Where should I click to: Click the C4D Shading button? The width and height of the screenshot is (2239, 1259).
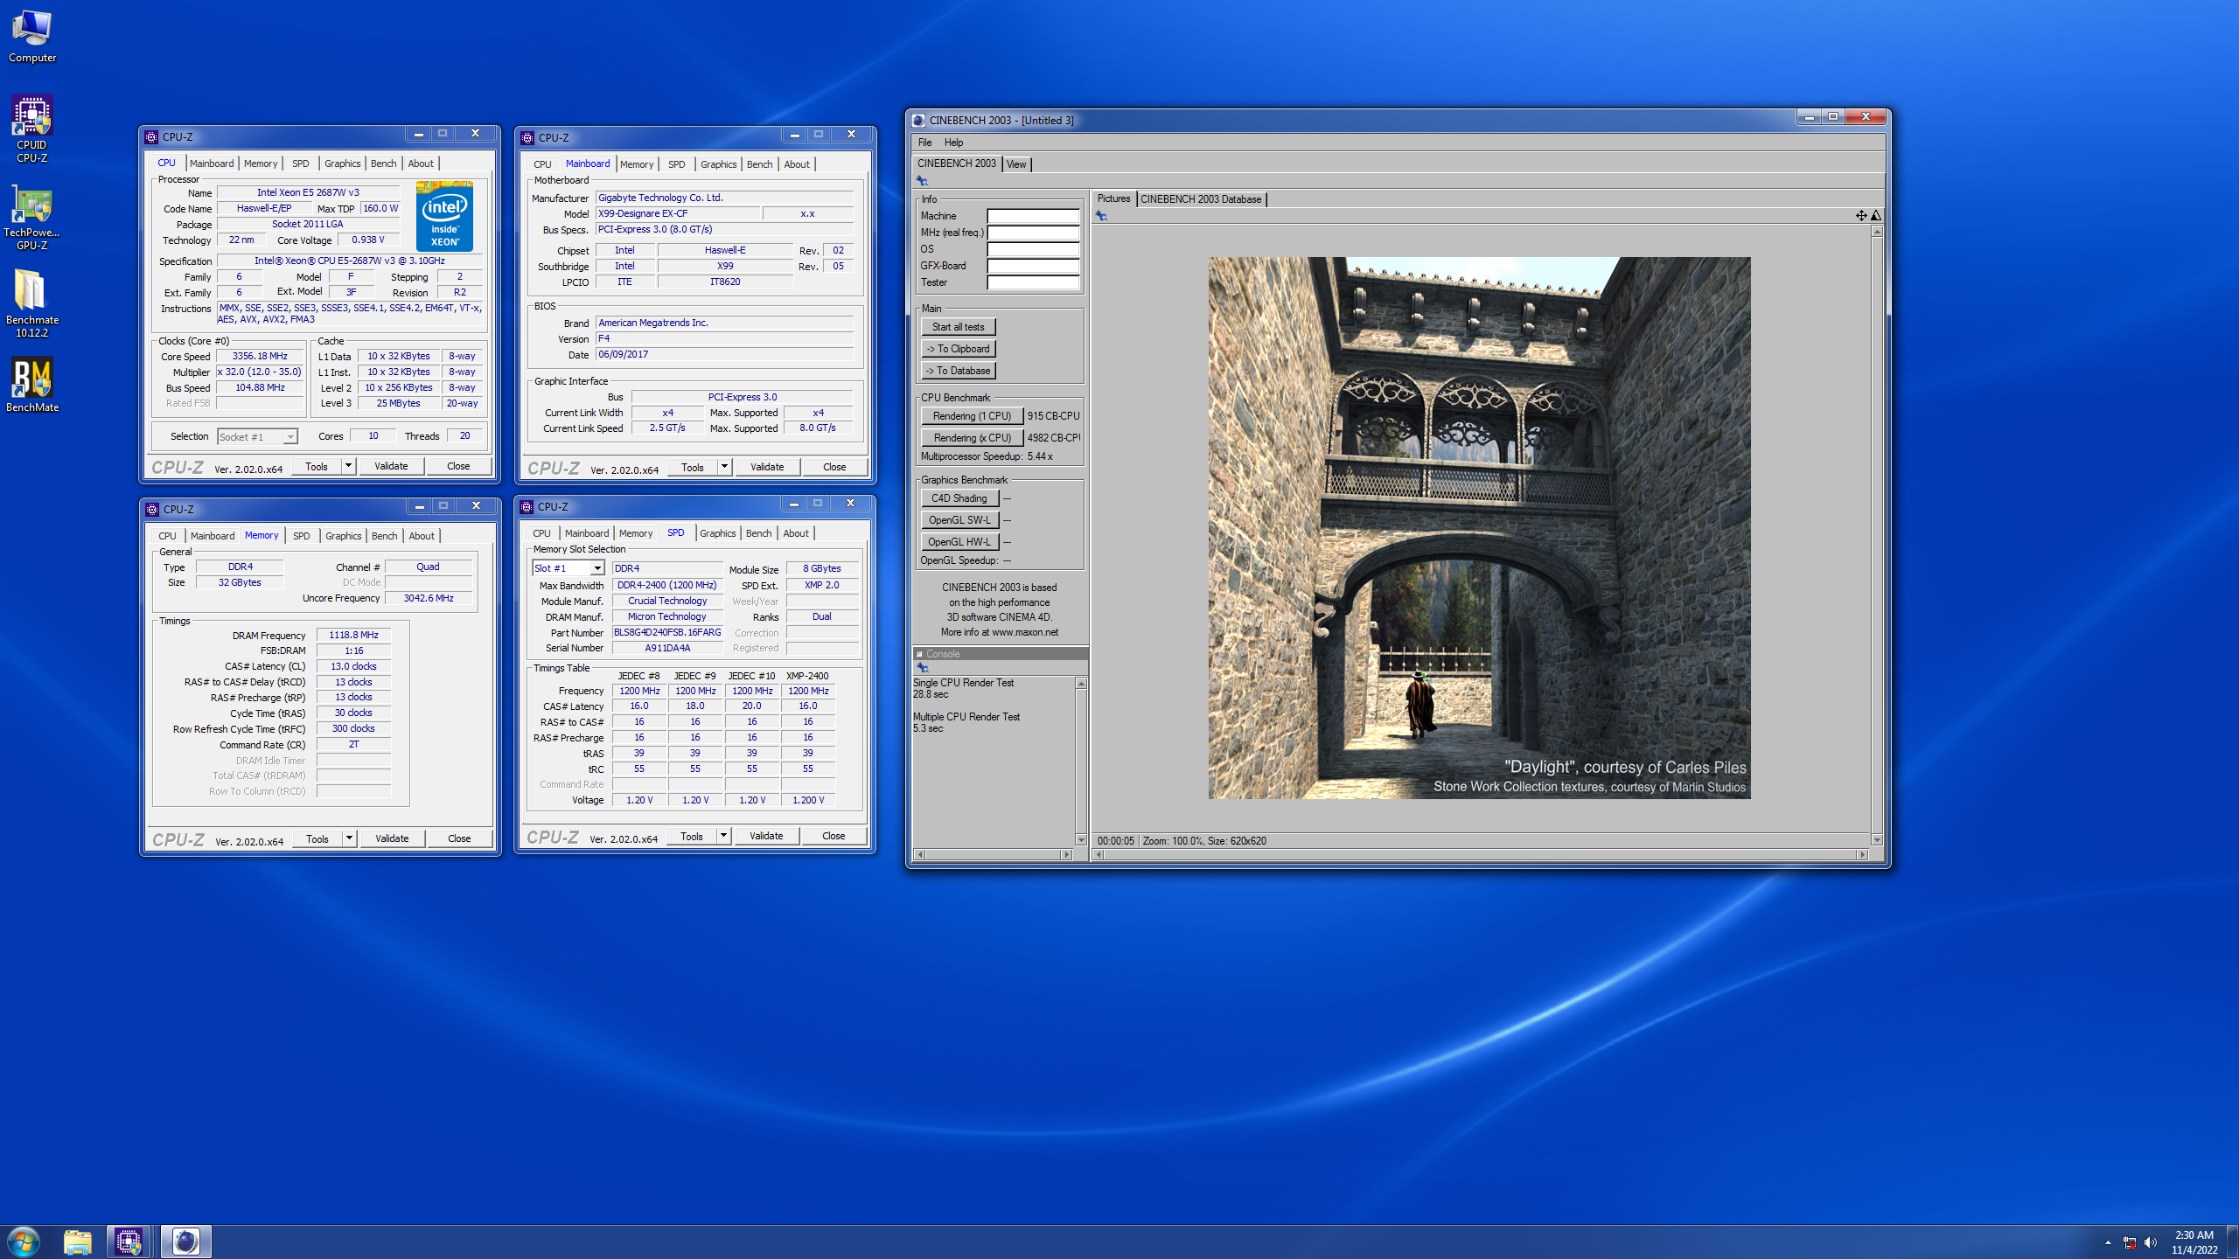(959, 498)
